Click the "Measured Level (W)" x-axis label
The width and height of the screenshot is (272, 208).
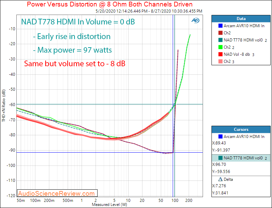pos(109,205)
